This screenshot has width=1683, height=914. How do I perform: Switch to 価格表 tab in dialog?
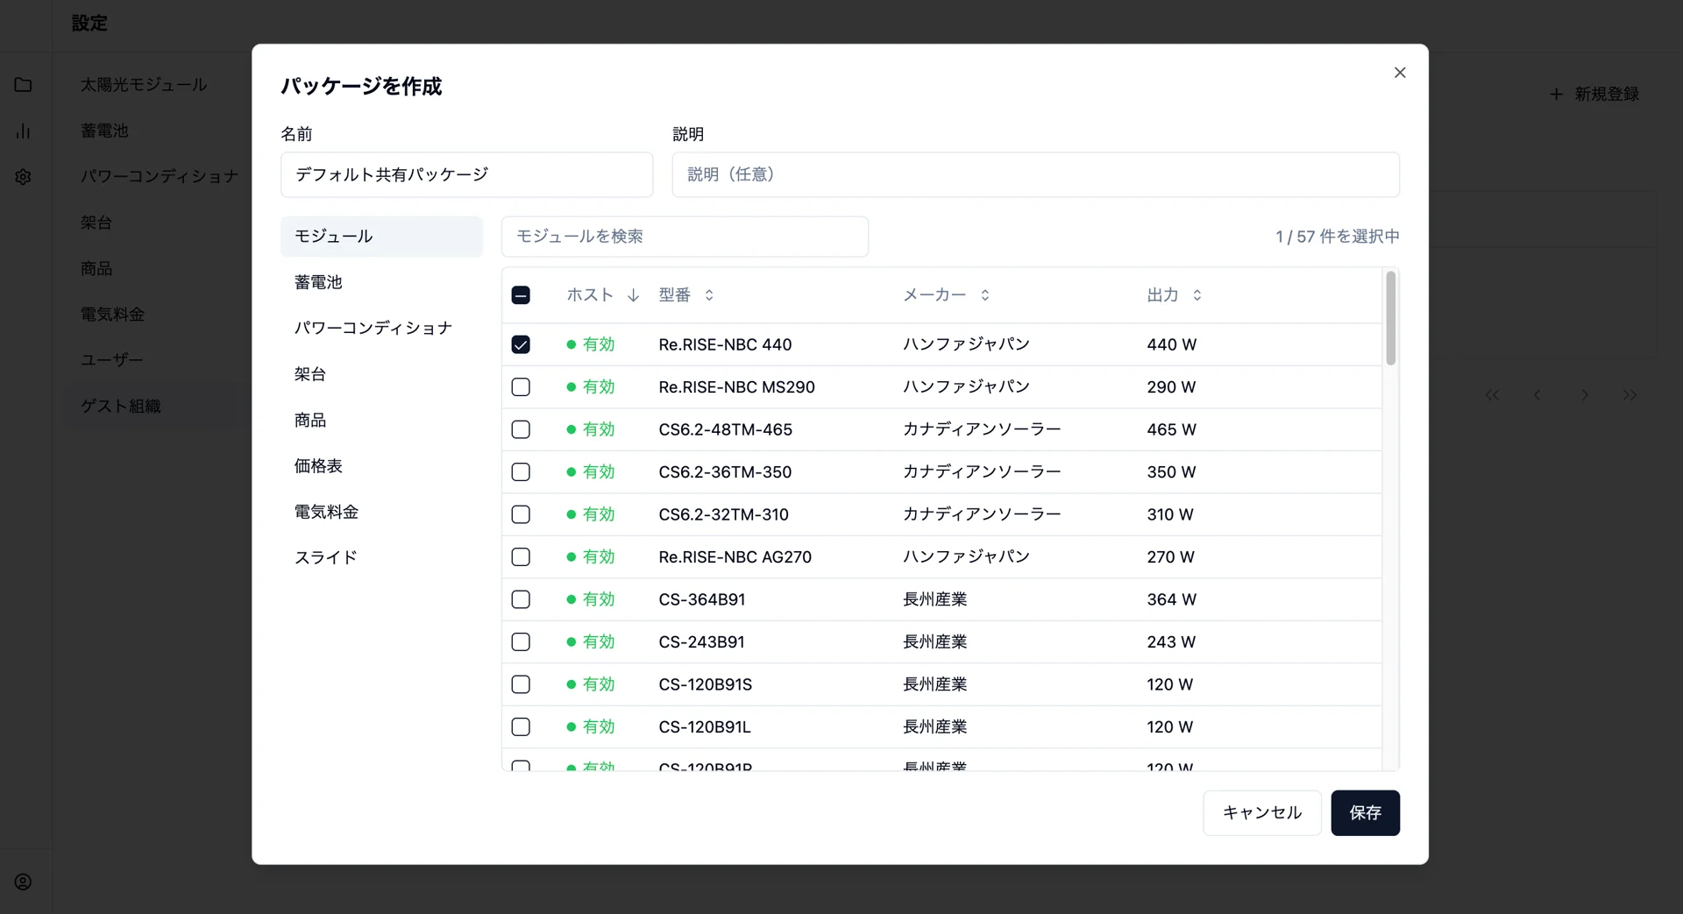[x=381, y=466]
